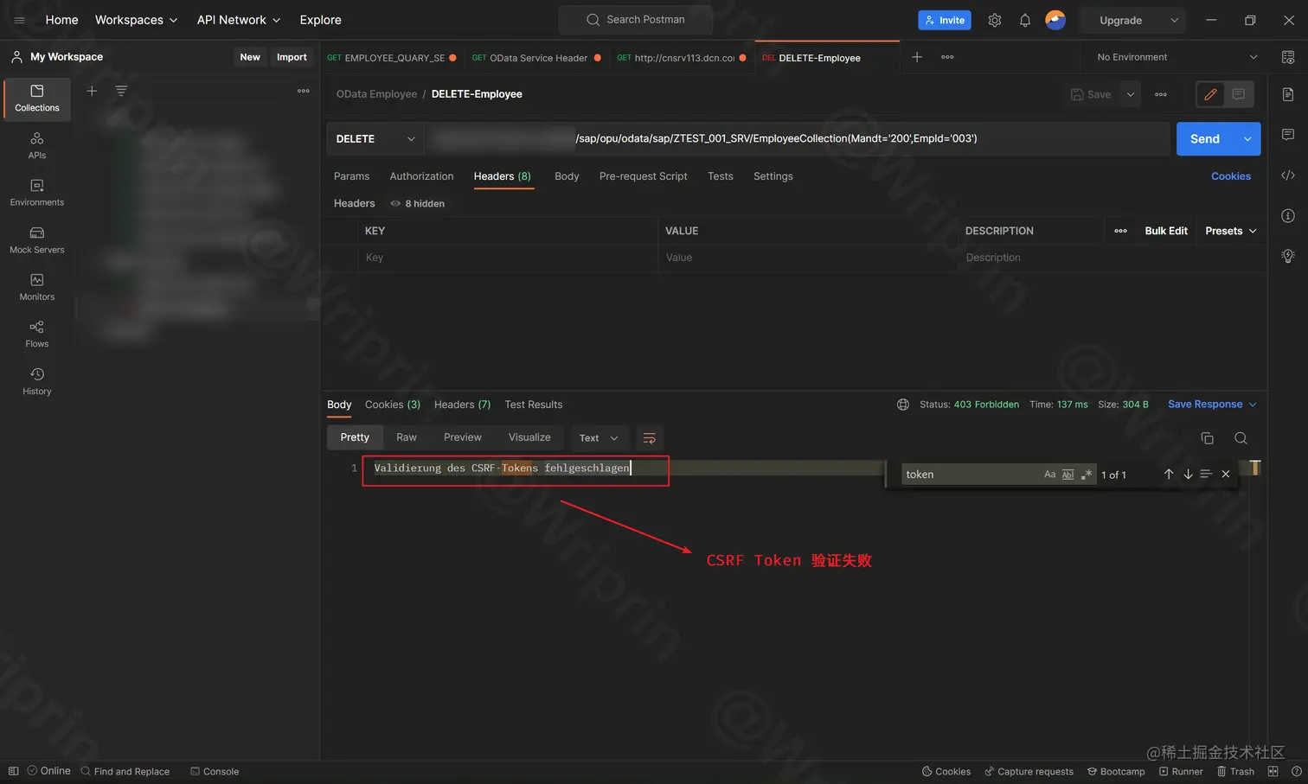Open the Upgrade dropdown arrow
Viewport: 1308px width, 784px height.
pyautogui.click(x=1174, y=20)
